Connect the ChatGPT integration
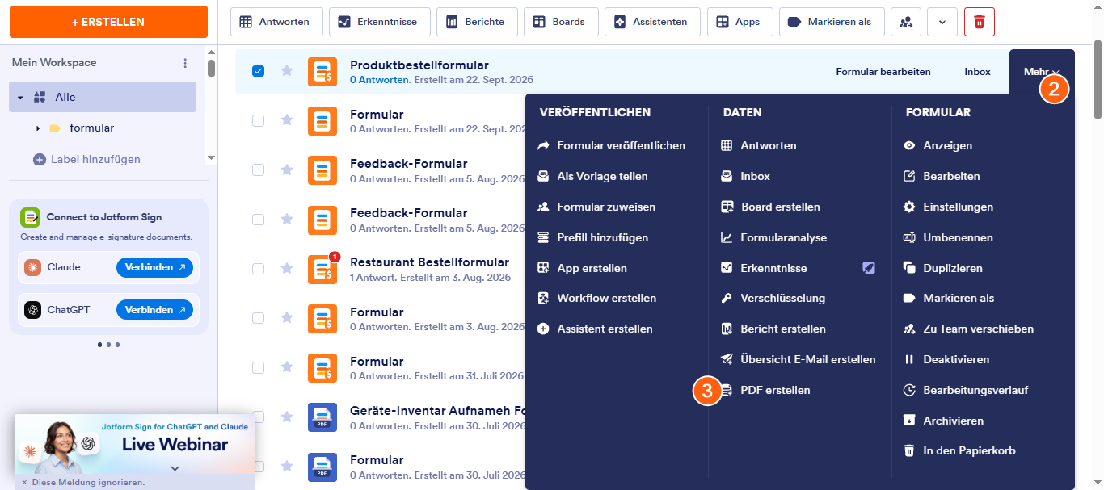The height and width of the screenshot is (490, 1104). [x=154, y=310]
